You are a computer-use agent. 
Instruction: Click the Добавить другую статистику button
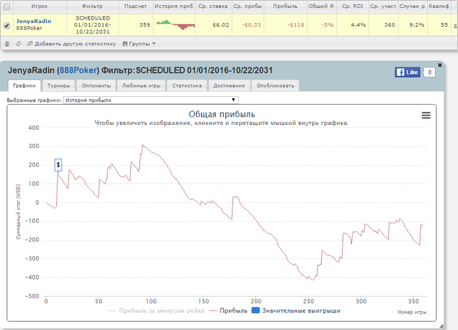(x=72, y=44)
